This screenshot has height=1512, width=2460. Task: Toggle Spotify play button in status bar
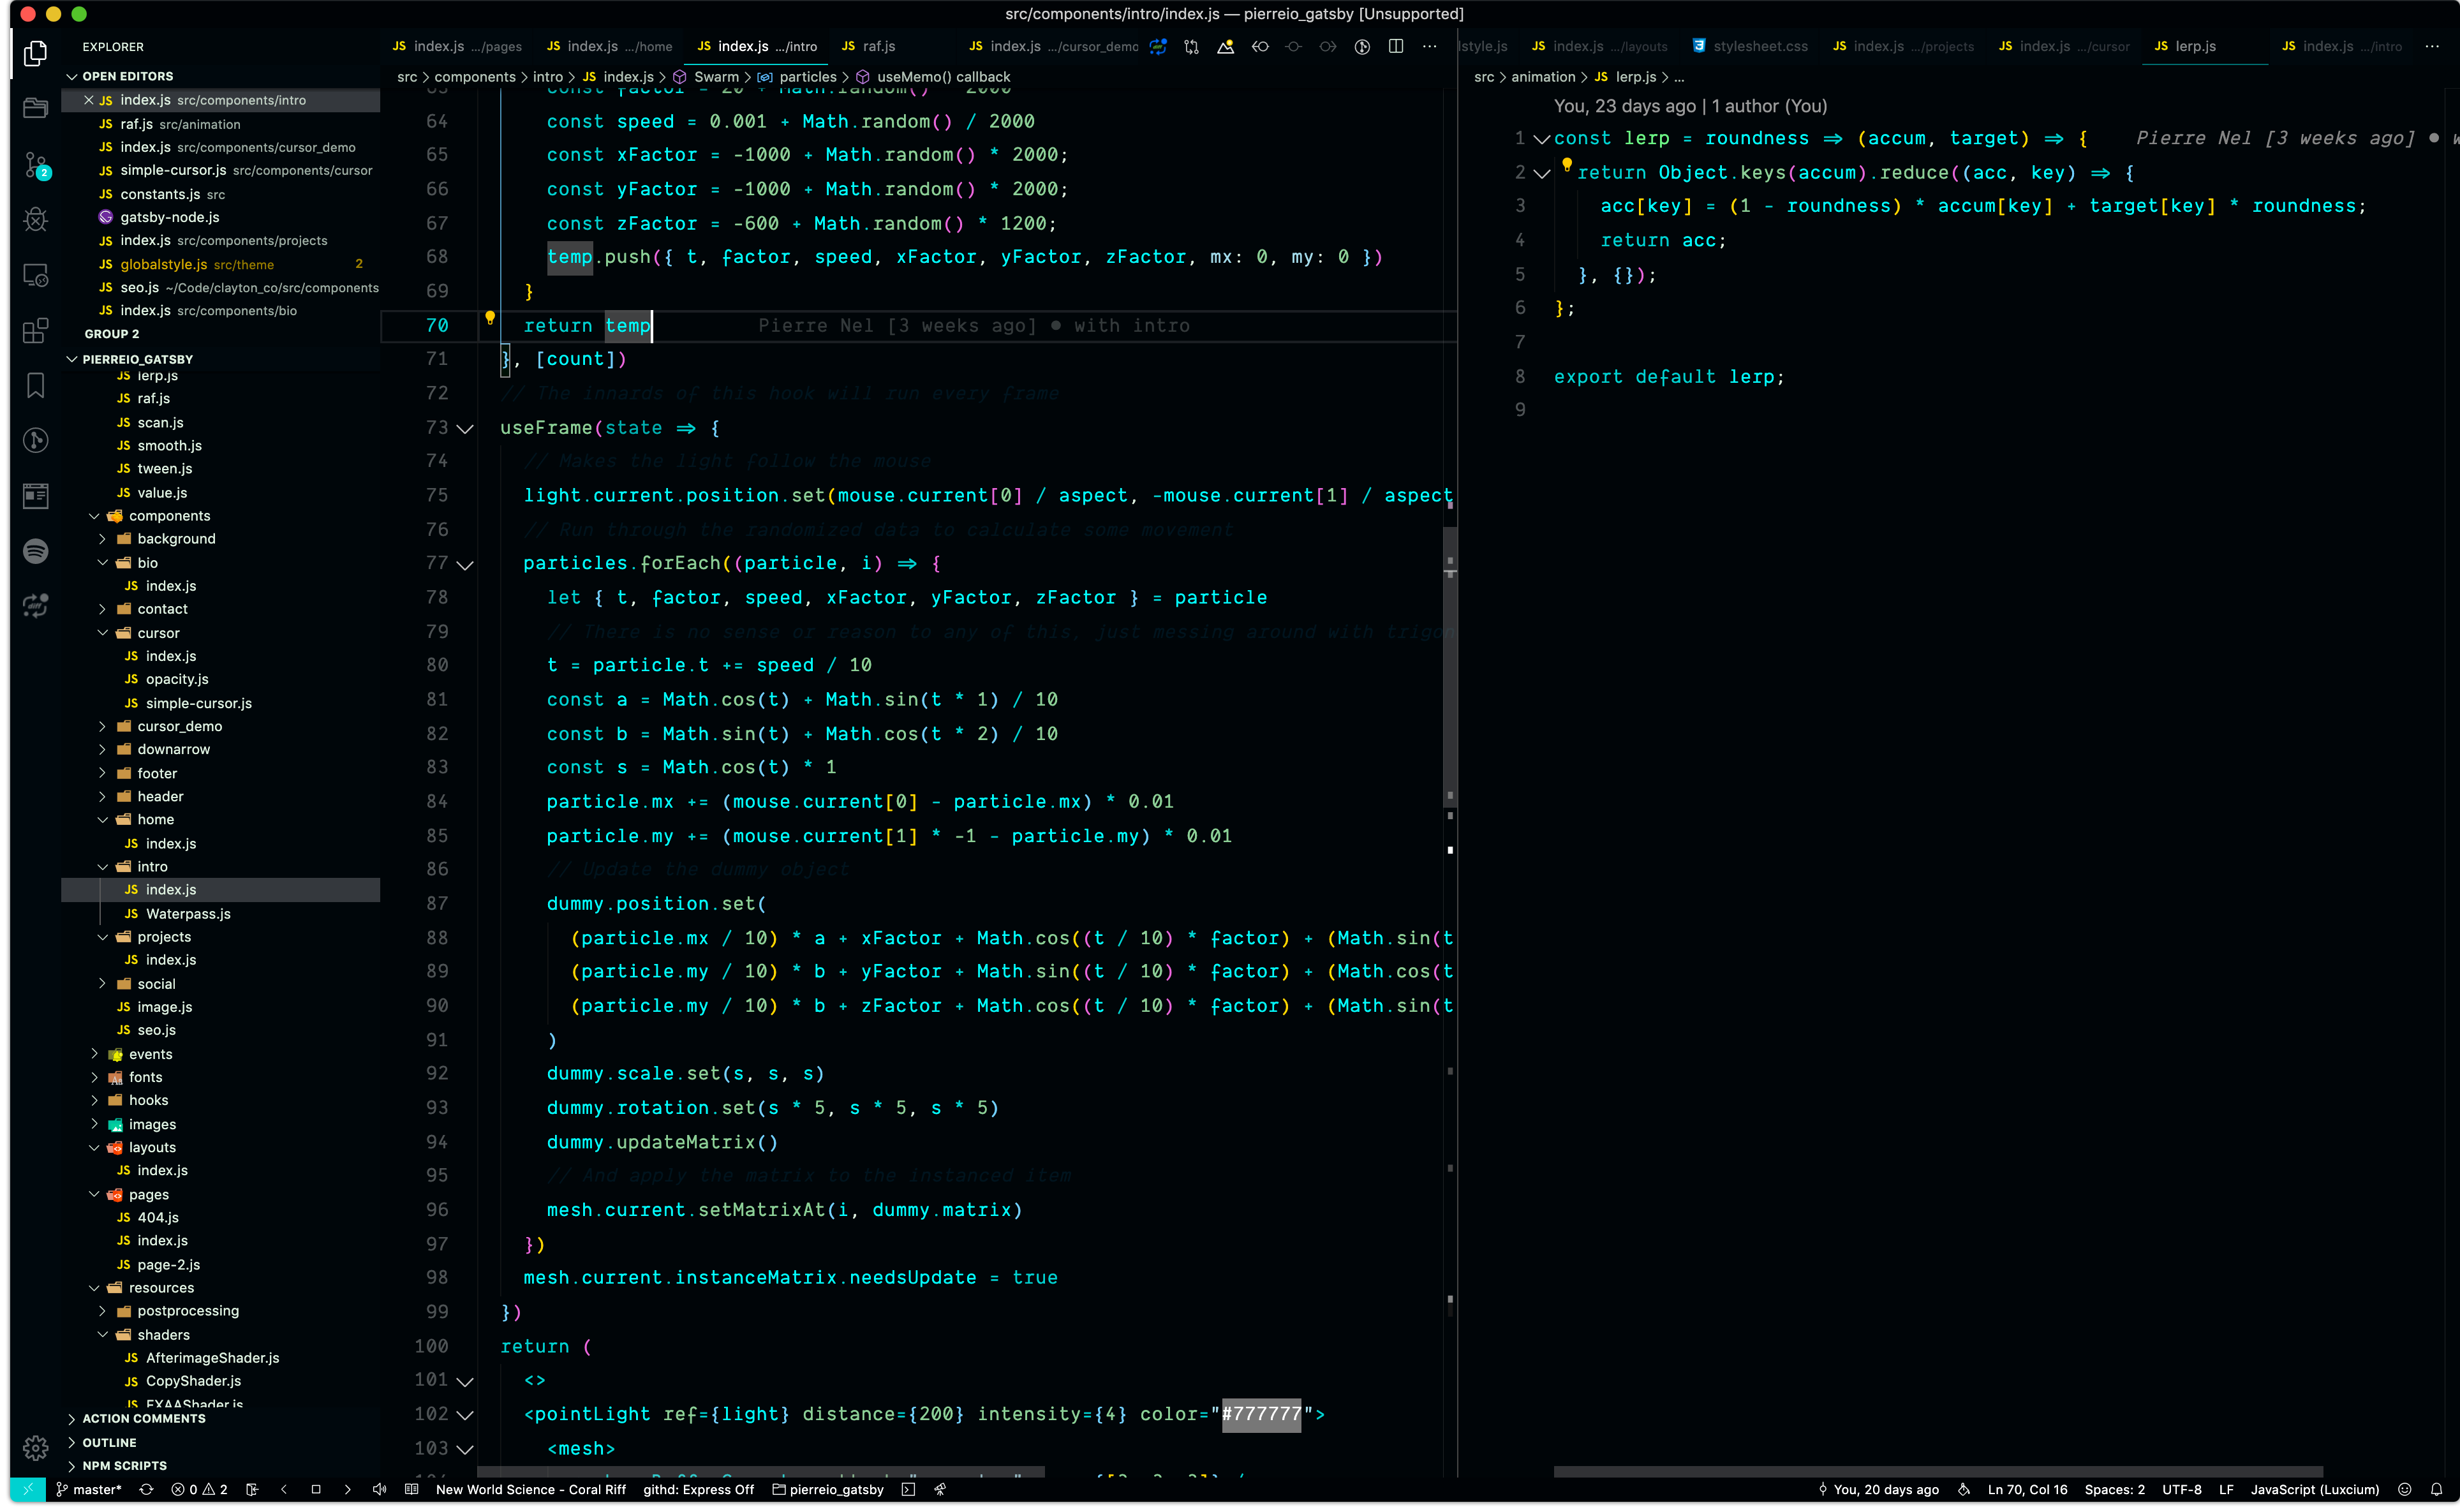click(x=315, y=1489)
